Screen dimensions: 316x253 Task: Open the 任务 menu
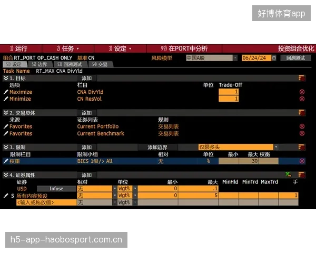[68, 48]
